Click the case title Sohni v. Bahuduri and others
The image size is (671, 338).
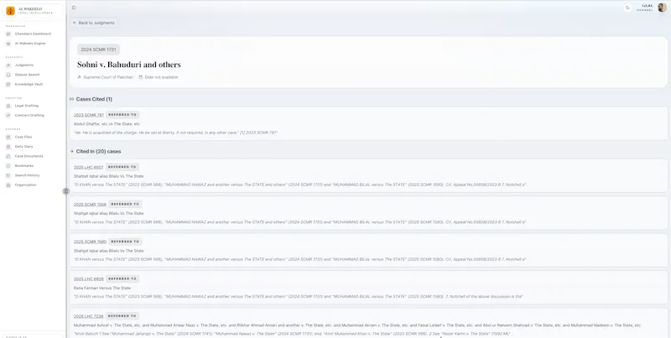pyautogui.click(x=129, y=65)
